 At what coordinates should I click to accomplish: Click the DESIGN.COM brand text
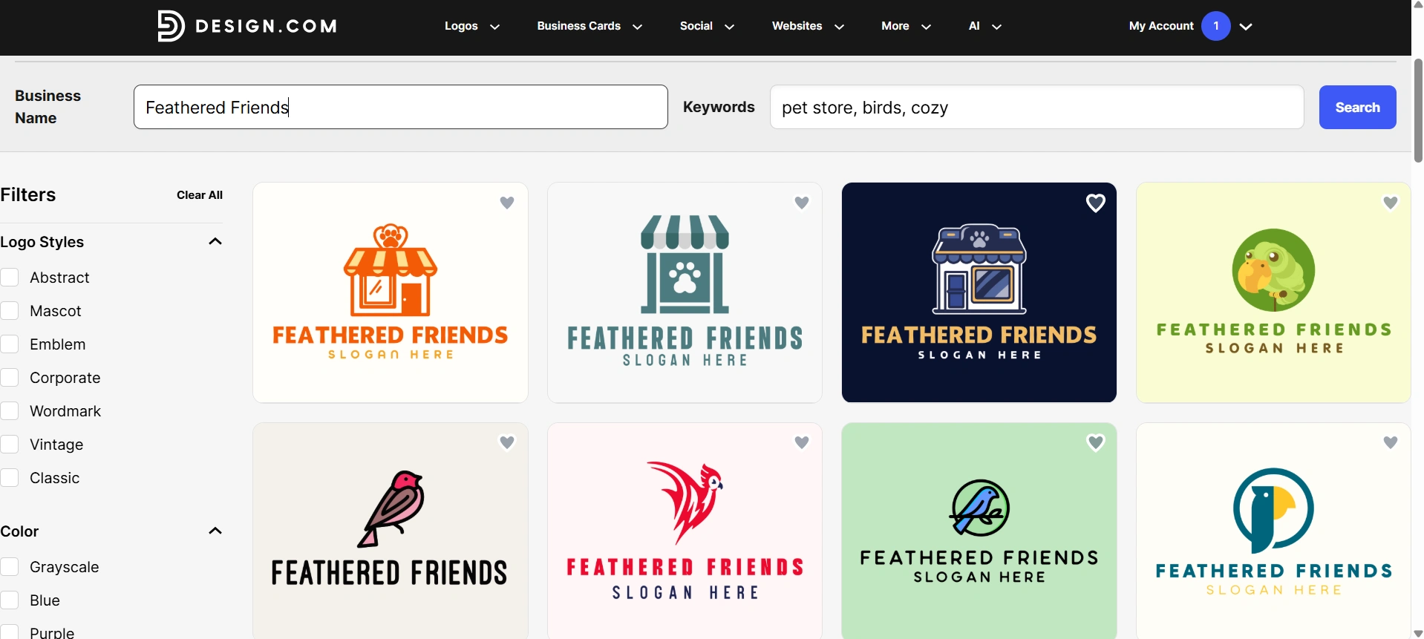pos(266,27)
